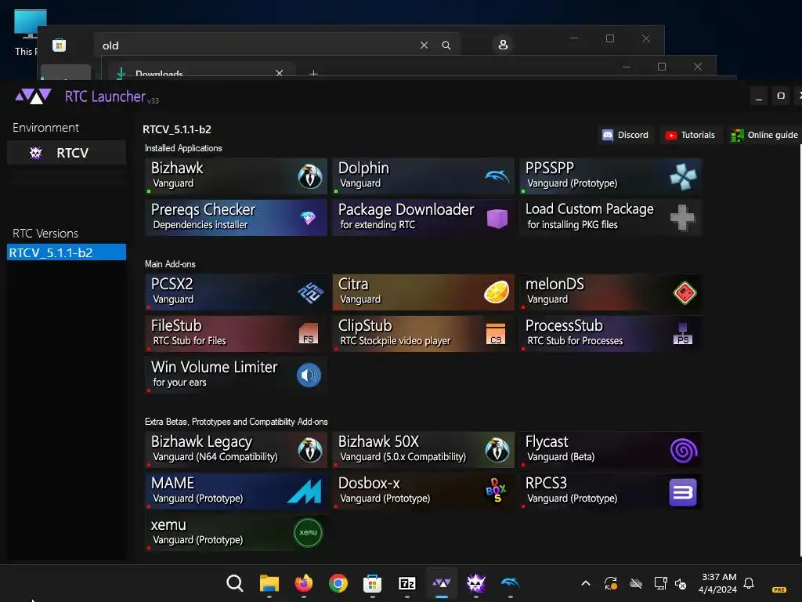This screenshot has width=802, height=602.
Task: Clear the Microsoft Store search text
Action: [x=424, y=45]
